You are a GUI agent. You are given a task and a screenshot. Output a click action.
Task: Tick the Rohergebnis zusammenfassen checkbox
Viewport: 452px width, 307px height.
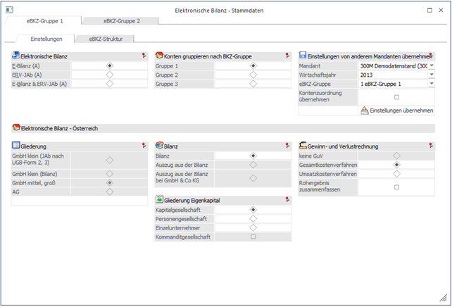[396, 187]
